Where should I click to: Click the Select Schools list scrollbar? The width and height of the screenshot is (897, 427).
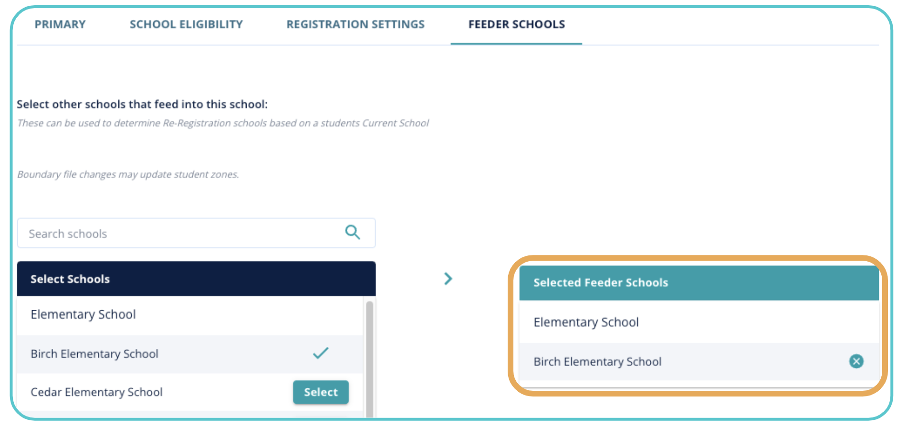(x=369, y=357)
